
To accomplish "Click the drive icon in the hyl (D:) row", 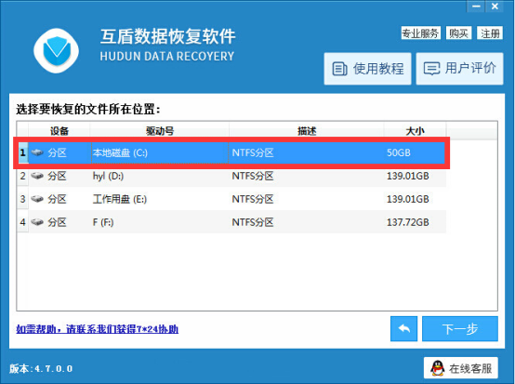I will click(37, 176).
